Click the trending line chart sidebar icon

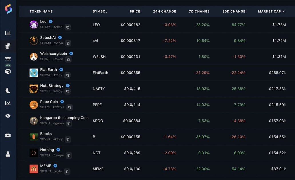[8, 103]
